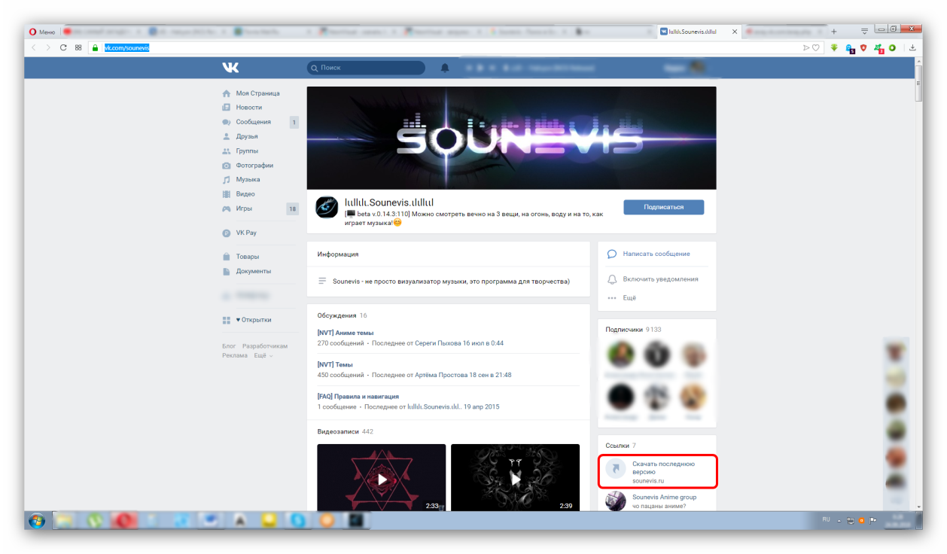Open the tab list menu icon
Image resolution: width=947 pixels, height=554 pixels.
865,31
